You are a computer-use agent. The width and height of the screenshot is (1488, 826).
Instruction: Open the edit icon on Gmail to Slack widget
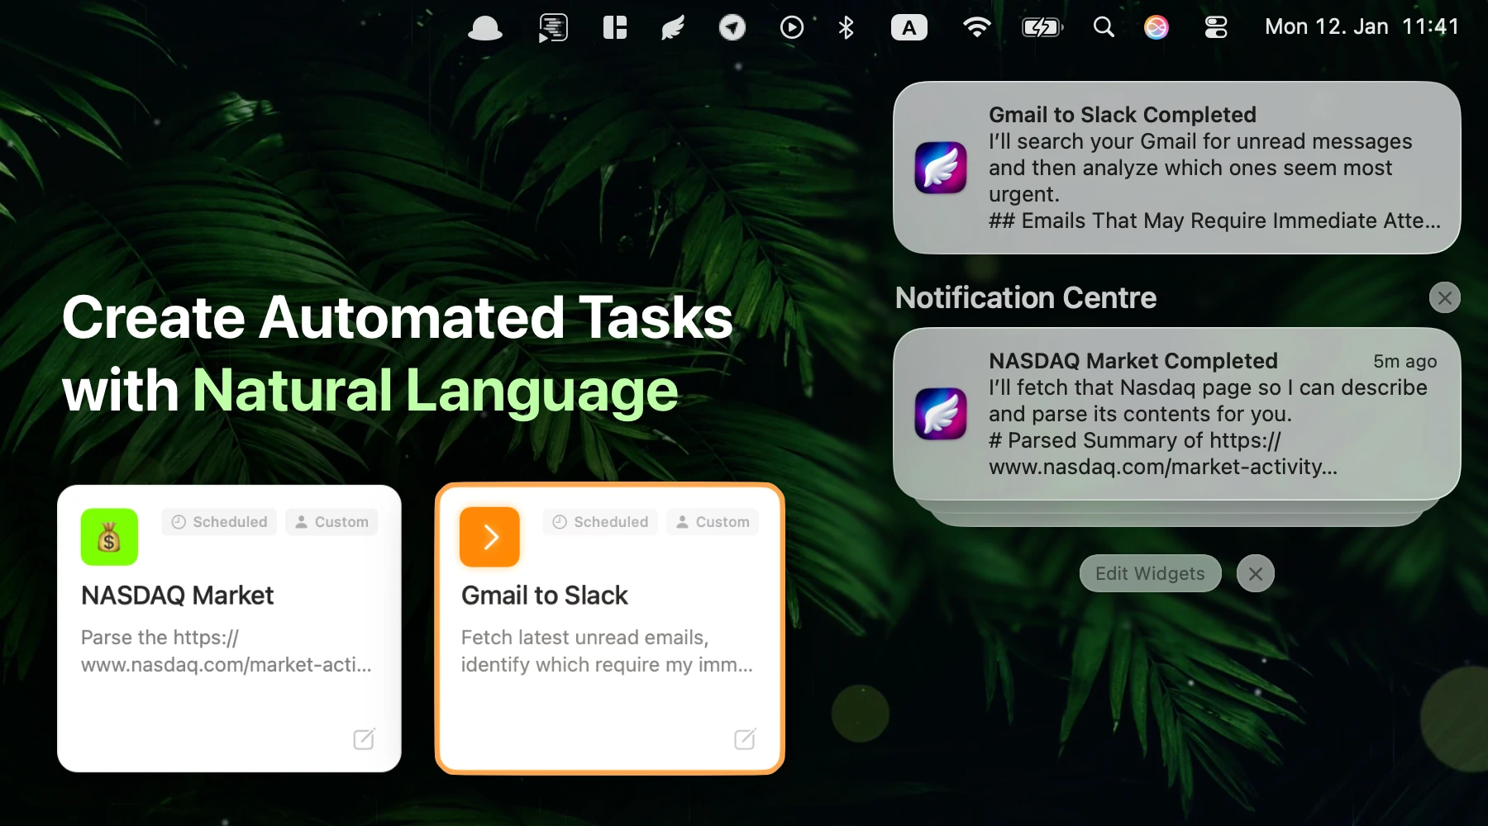click(743, 738)
